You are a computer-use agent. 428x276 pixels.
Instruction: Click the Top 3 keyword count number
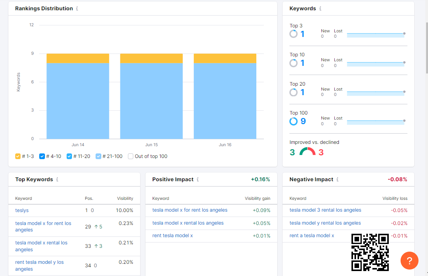302,34
